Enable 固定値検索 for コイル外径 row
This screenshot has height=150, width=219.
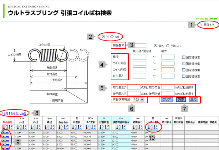pos(184,64)
